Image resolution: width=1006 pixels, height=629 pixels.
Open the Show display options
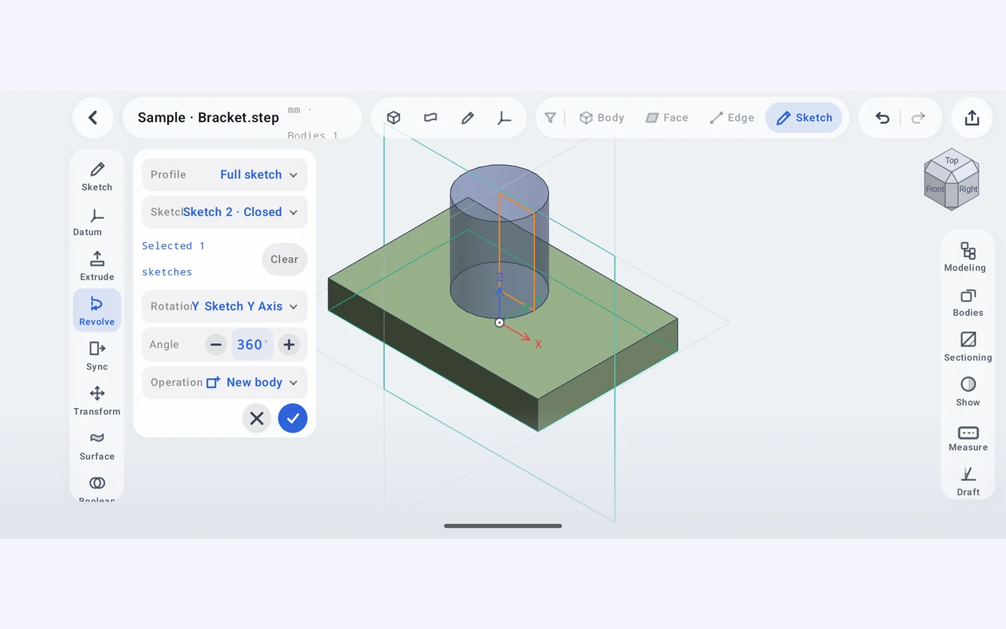[x=968, y=391]
